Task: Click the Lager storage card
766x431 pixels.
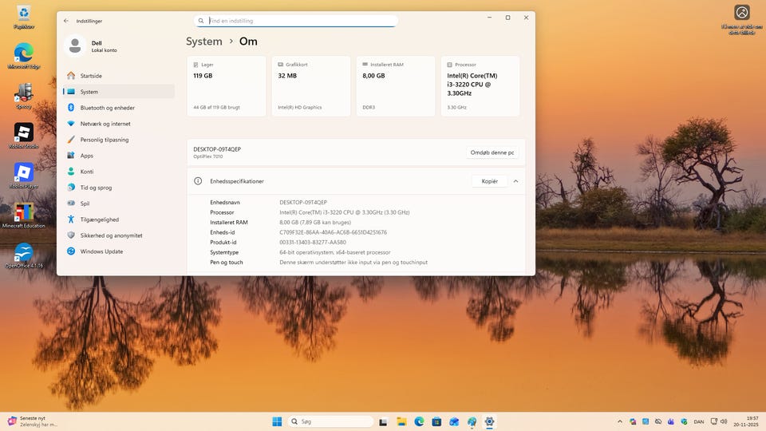Action: click(x=227, y=86)
